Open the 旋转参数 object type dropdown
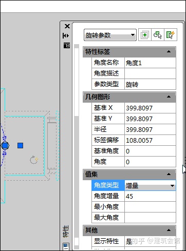This screenshot has height=251, width=186. click(110, 35)
